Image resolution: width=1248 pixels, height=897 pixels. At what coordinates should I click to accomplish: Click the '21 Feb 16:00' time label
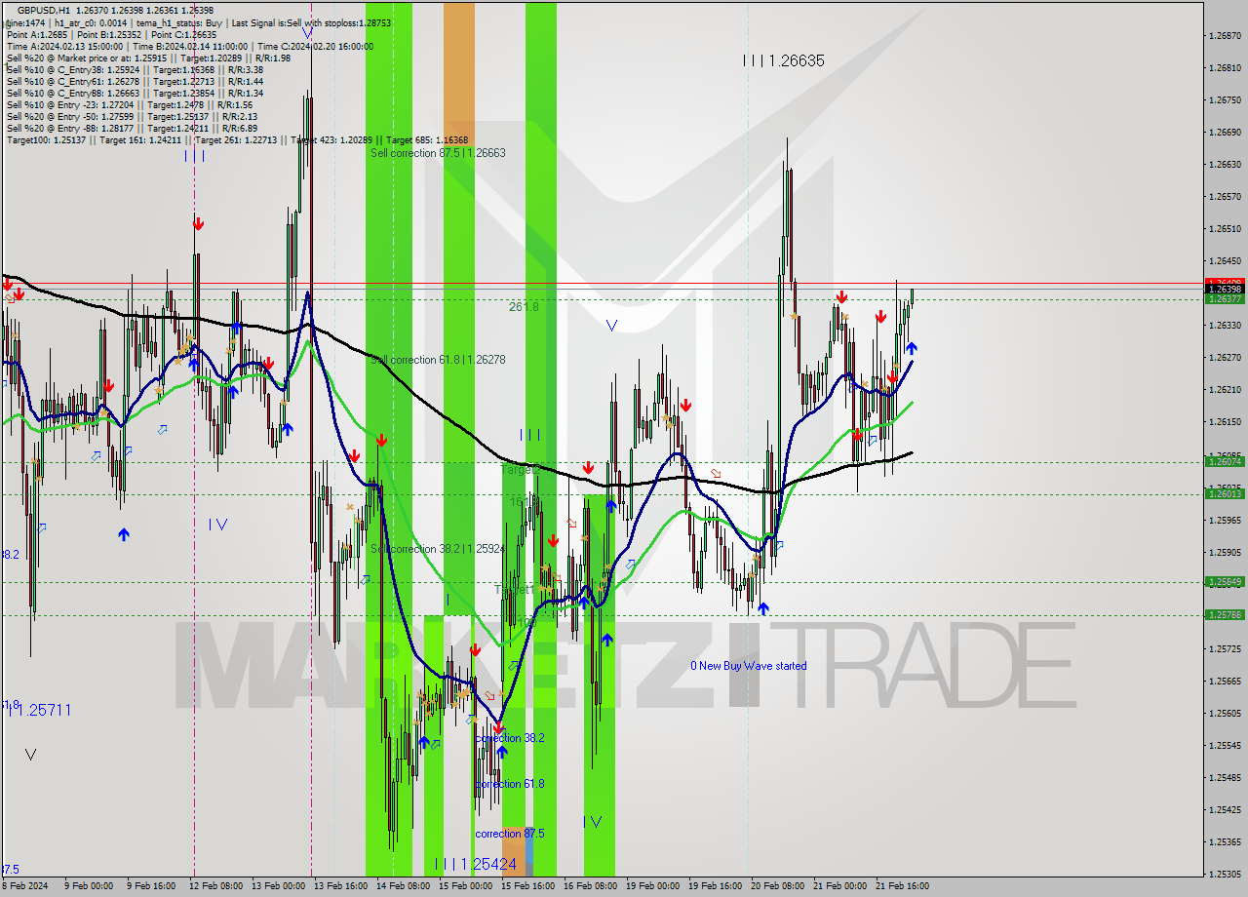(x=902, y=886)
